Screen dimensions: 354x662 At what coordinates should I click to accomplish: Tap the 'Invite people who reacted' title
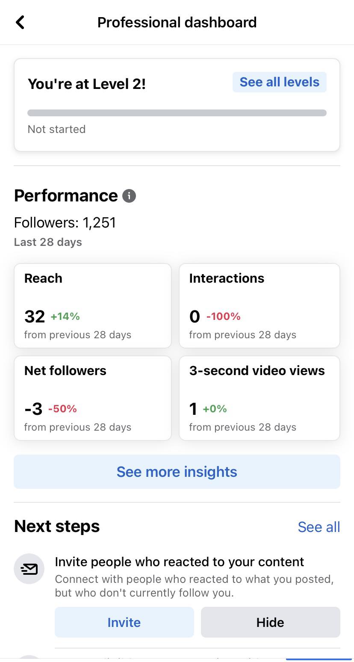tap(179, 562)
